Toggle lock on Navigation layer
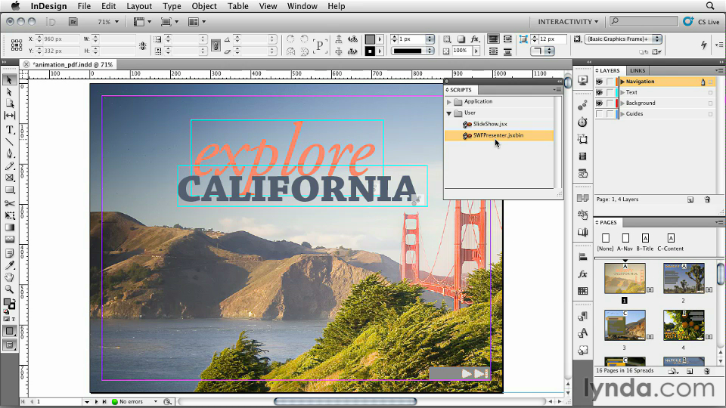 point(610,82)
